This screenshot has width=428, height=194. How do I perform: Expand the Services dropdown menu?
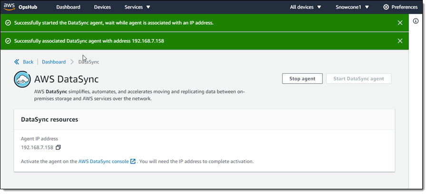pos(137,7)
